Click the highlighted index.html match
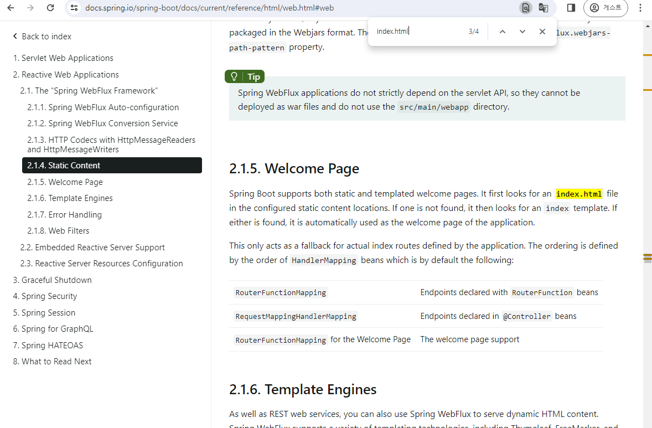Screen dimensions: 652x428 click(579, 194)
